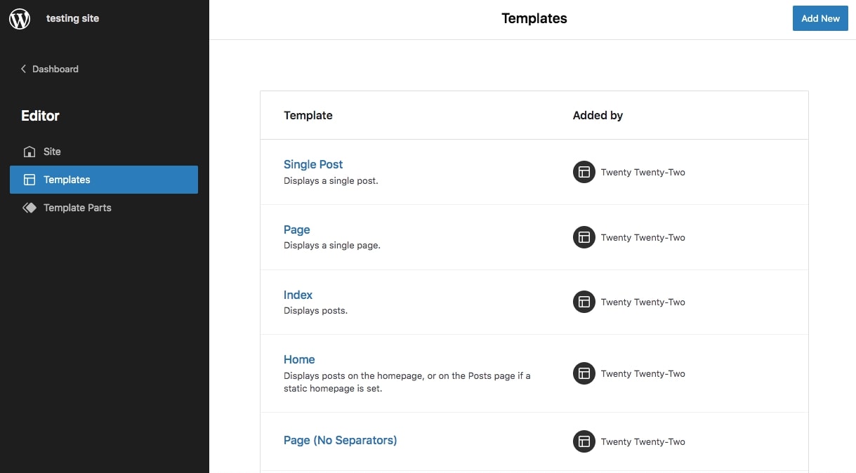Open the Index template

point(298,294)
